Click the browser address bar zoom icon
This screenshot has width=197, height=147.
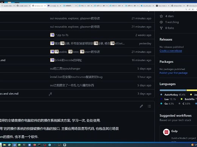pos(186,9)
